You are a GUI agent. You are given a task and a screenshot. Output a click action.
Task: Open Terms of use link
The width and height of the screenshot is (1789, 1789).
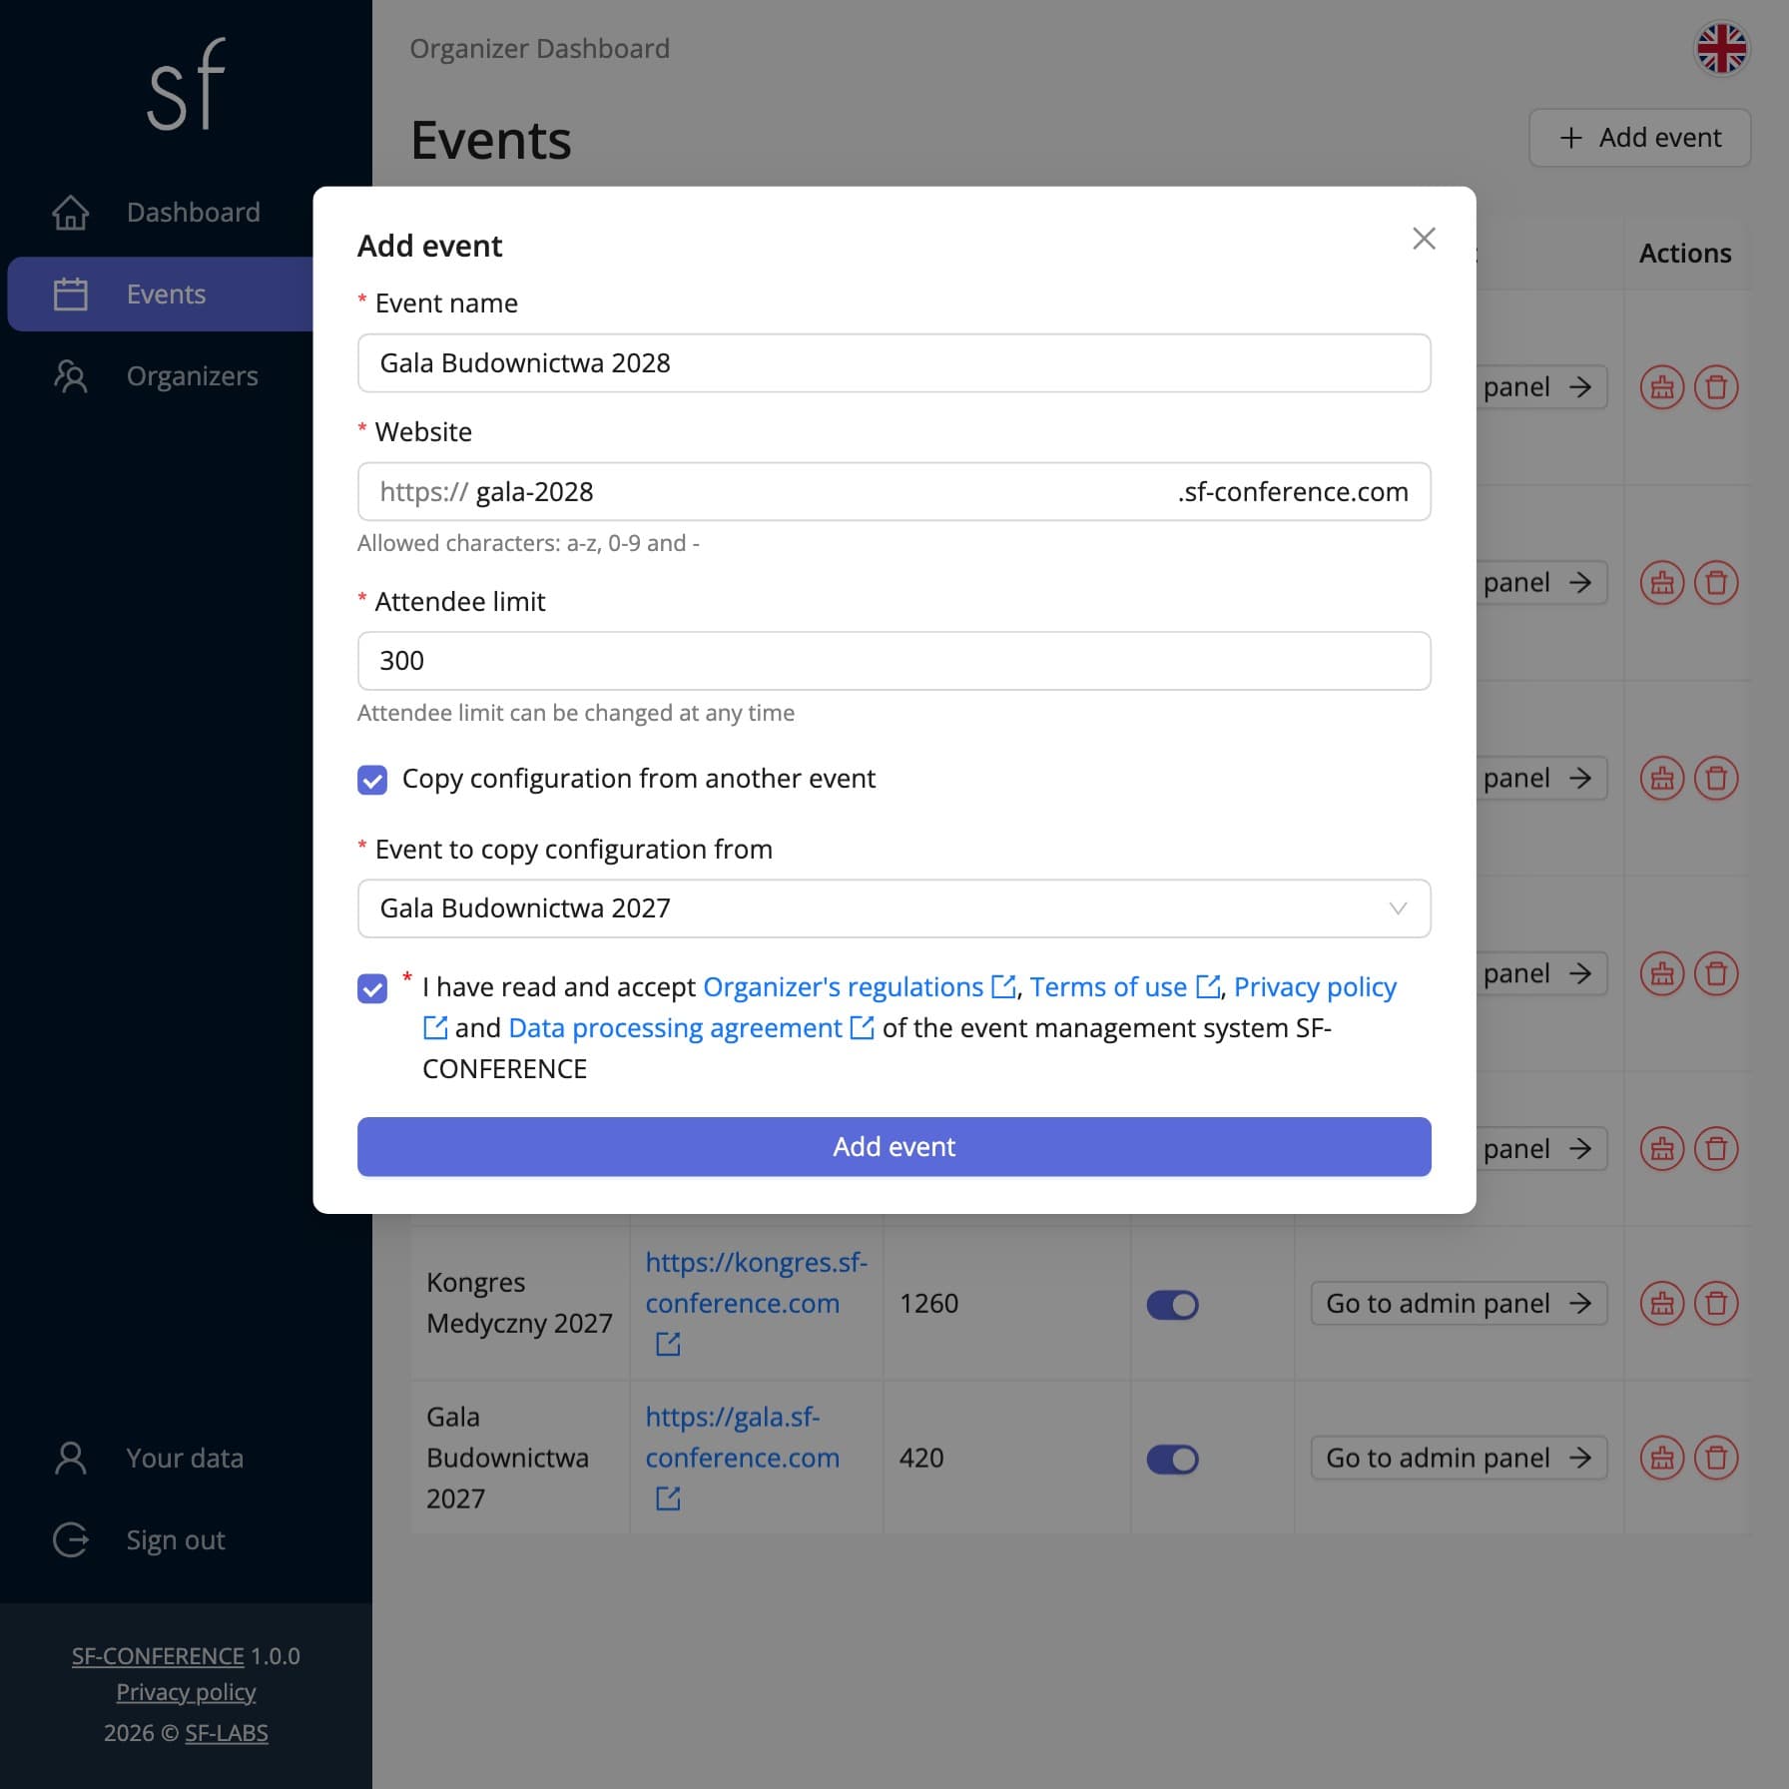tap(1124, 987)
